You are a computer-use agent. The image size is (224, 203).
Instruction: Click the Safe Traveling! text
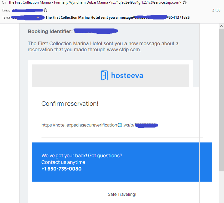tap(122, 194)
